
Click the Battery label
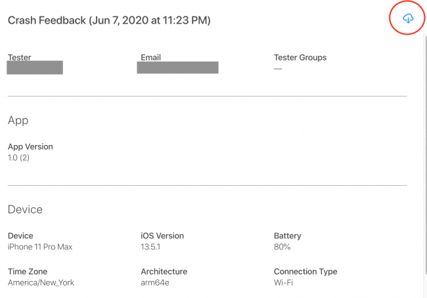(x=288, y=236)
